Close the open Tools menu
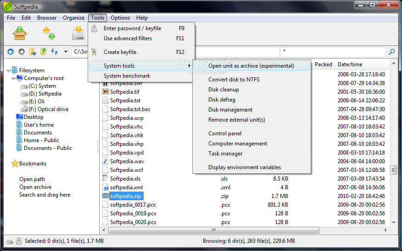The width and height of the screenshot is (402, 251). click(97, 18)
